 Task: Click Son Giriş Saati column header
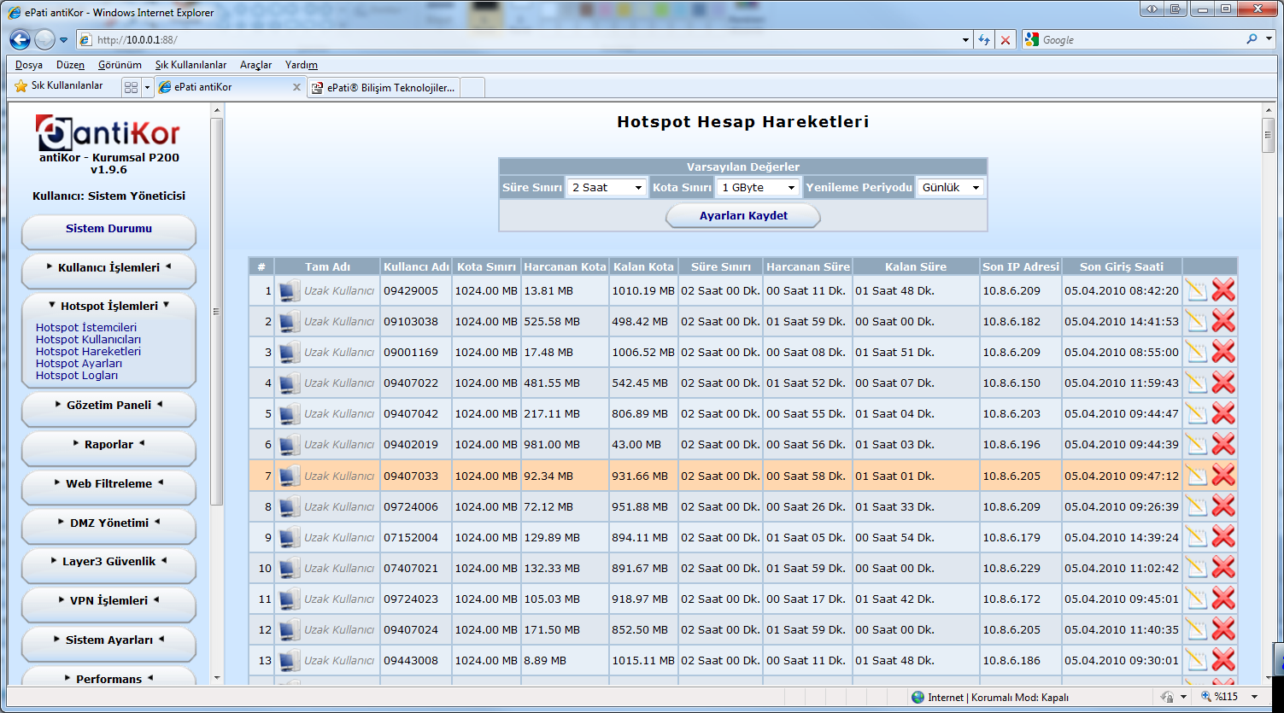1122,266
